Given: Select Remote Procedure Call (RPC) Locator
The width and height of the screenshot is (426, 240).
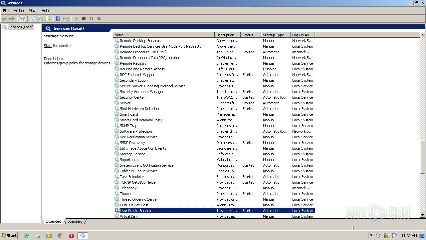Looking at the screenshot, I should (214, 58).
